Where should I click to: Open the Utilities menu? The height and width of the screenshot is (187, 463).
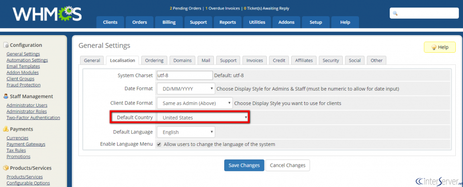coord(257,22)
